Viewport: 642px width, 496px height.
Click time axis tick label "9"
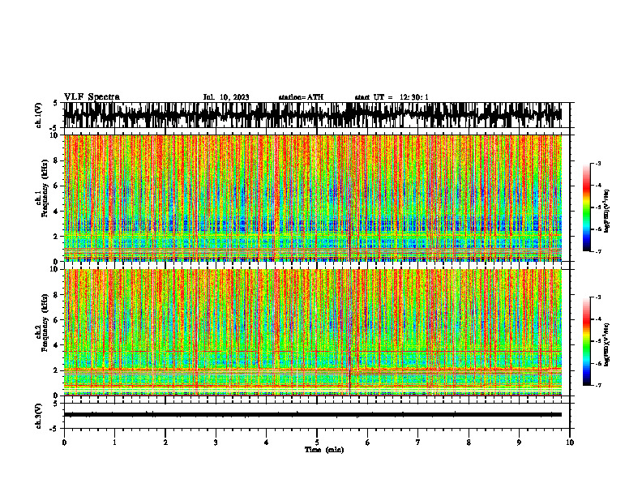click(x=519, y=443)
